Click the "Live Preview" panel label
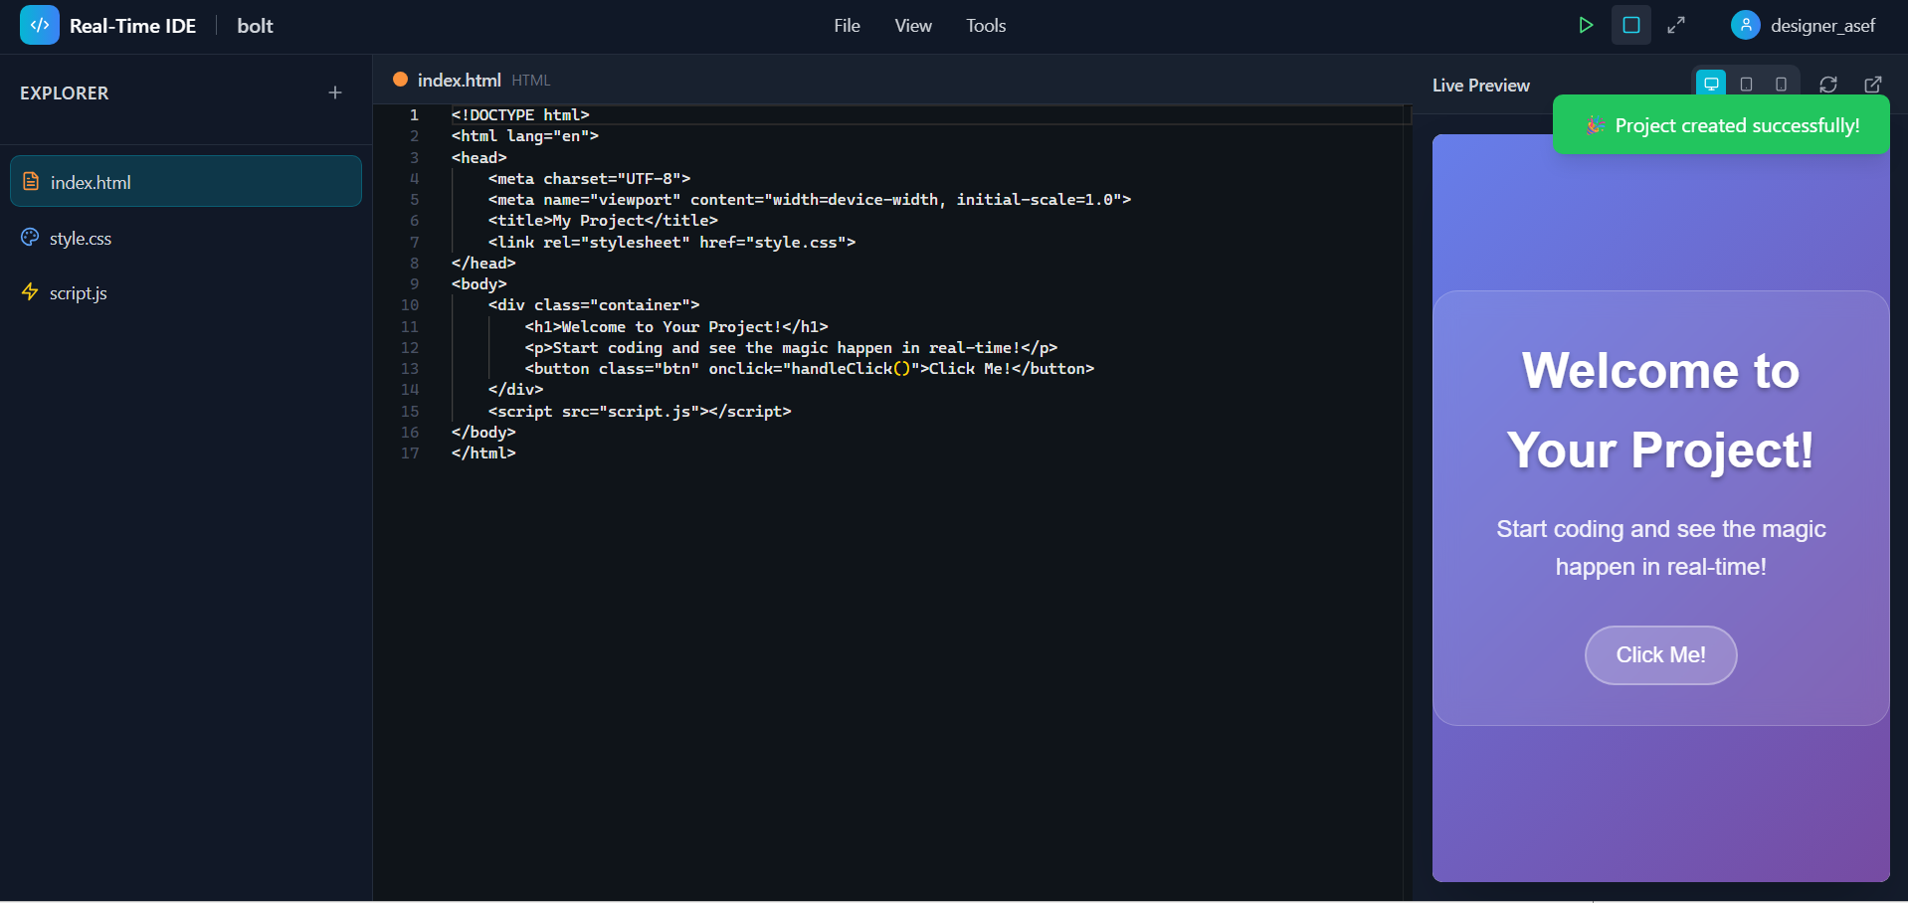The width and height of the screenshot is (1908, 903). coord(1481,86)
